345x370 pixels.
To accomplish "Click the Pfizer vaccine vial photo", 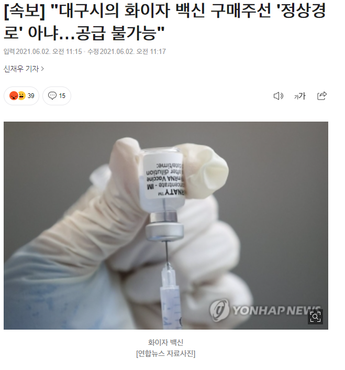I will coord(166,225).
